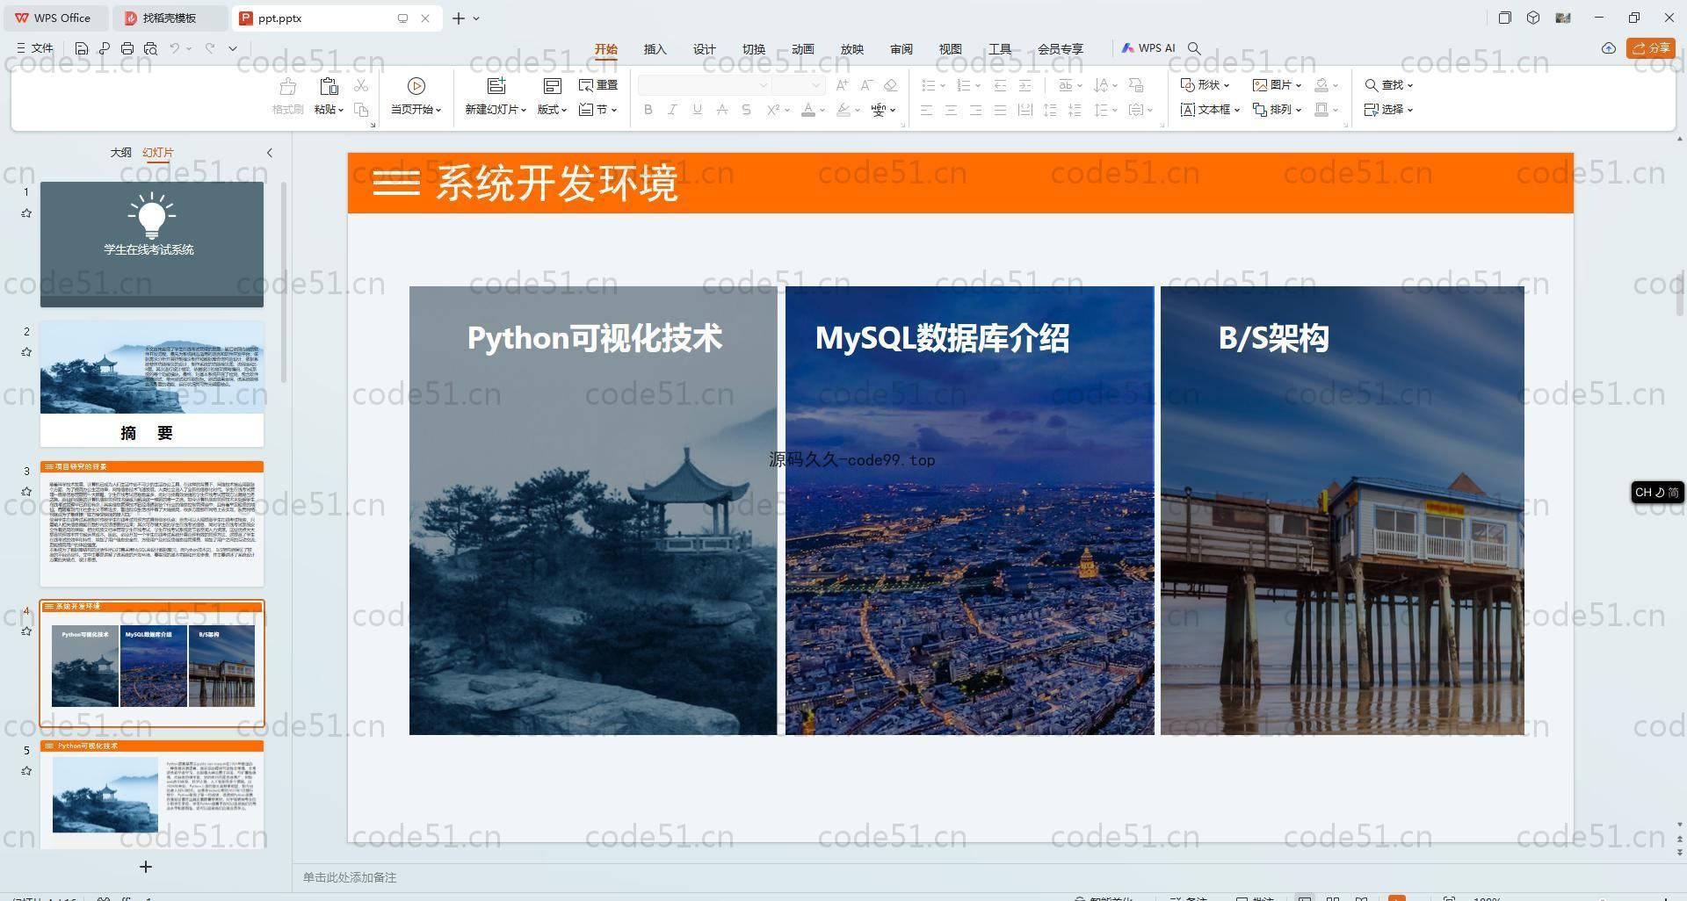Image resolution: width=1687 pixels, height=901 pixels.
Task: Click the cloud upload icon near Share
Action: coord(1609,48)
